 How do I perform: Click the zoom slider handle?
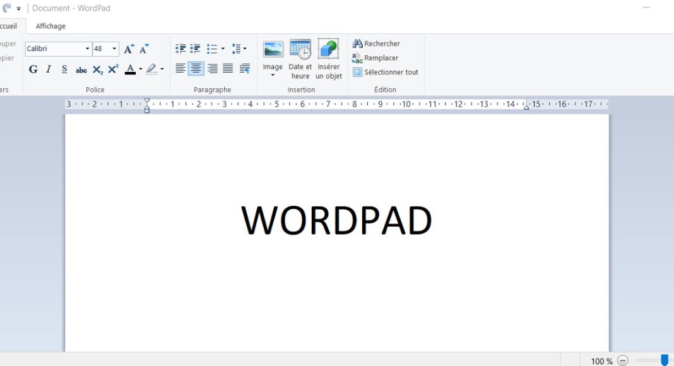(665, 360)
